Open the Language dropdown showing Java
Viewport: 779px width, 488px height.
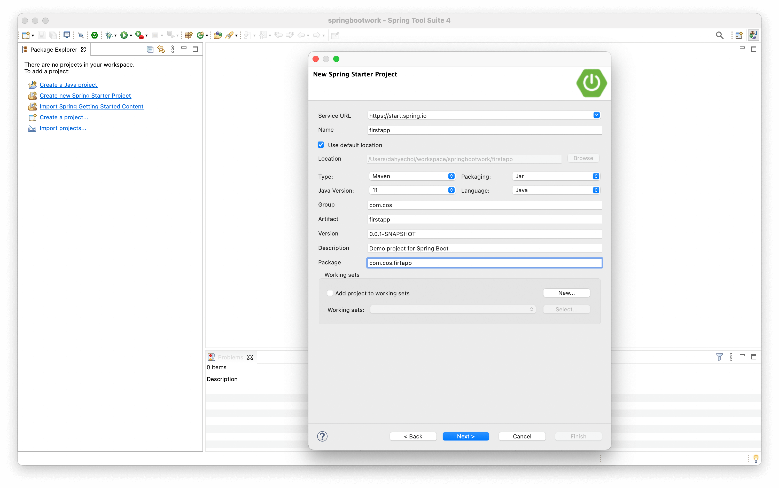[x=556, y=190]
